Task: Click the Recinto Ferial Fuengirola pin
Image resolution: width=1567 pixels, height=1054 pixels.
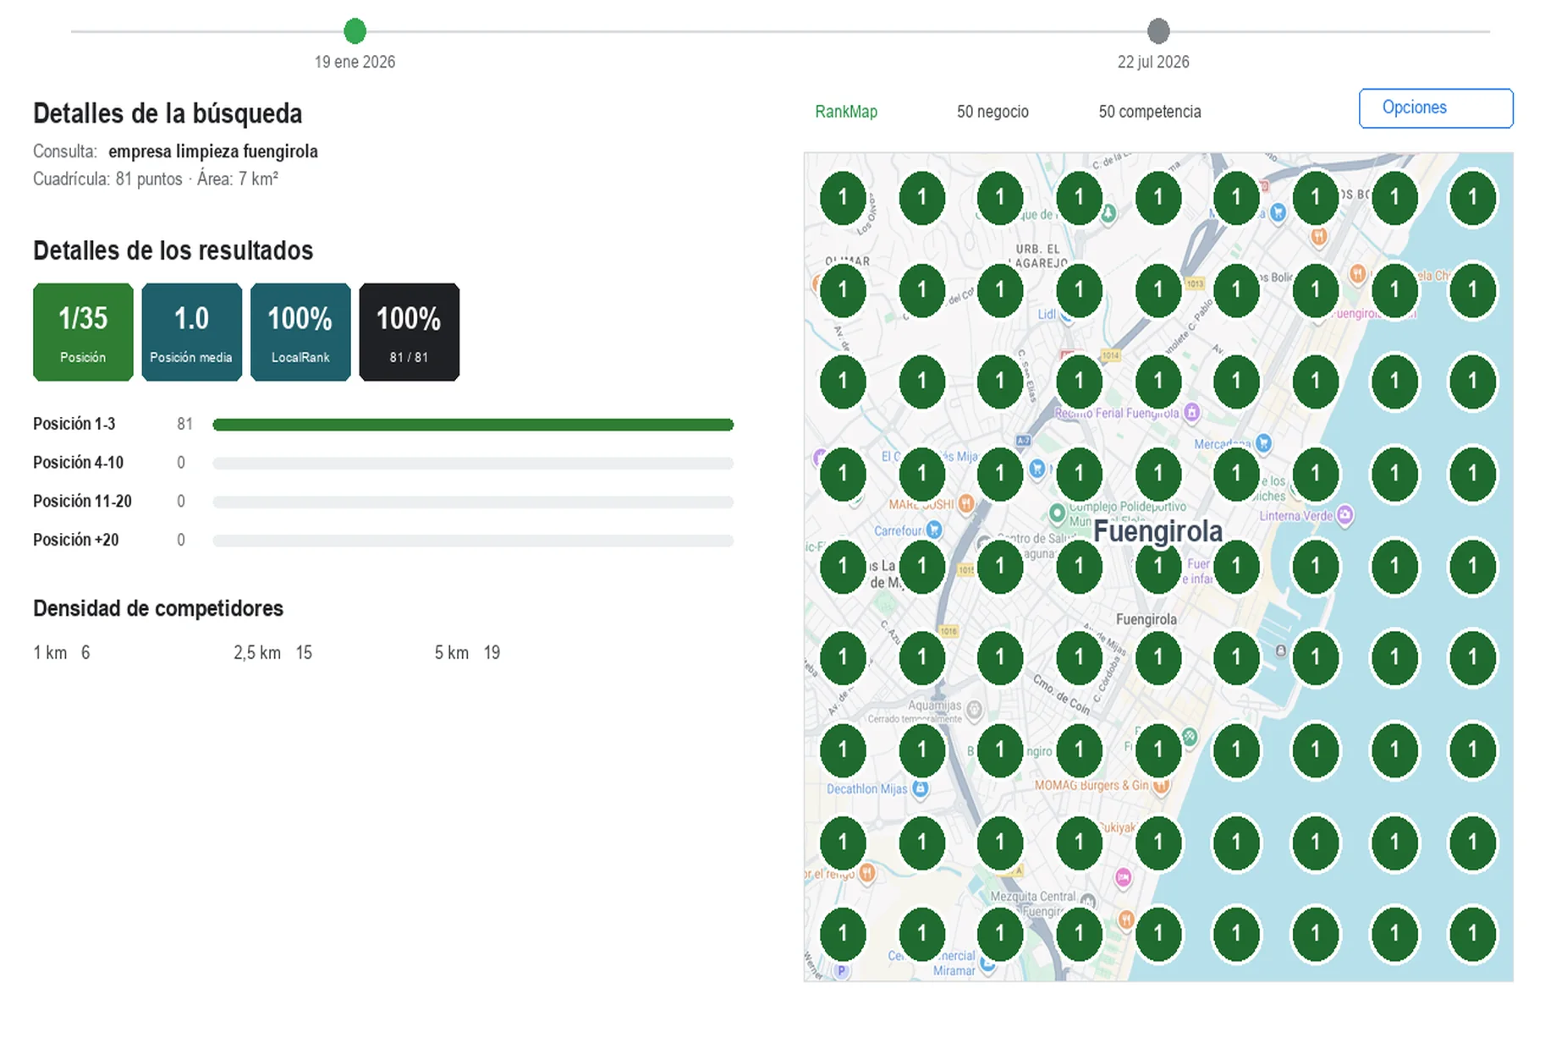Action: pyautogui.click(x=1191, y=412)
